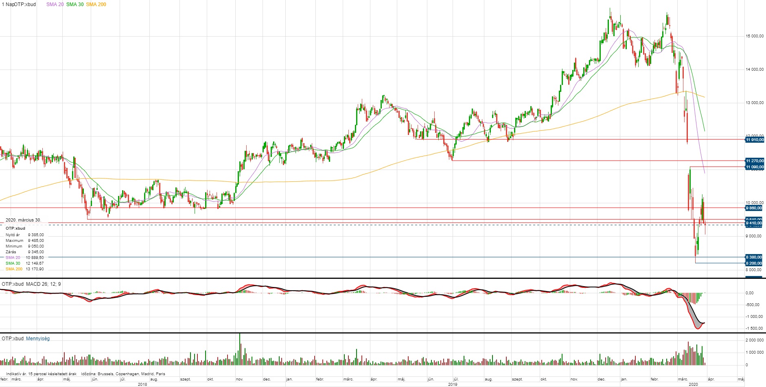The width and height of the screenshot is (766, 387).
Task: Click the 2019 year label on time axis
Action: pos(453,384)
